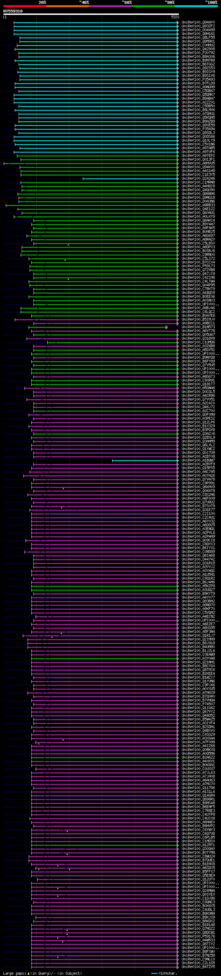The image size is (221, 976).
Task: Click the query name AV559318
Action: (x=13, y=11)
